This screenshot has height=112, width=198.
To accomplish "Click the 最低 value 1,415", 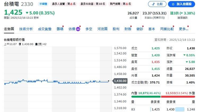I will coord(156,69).
